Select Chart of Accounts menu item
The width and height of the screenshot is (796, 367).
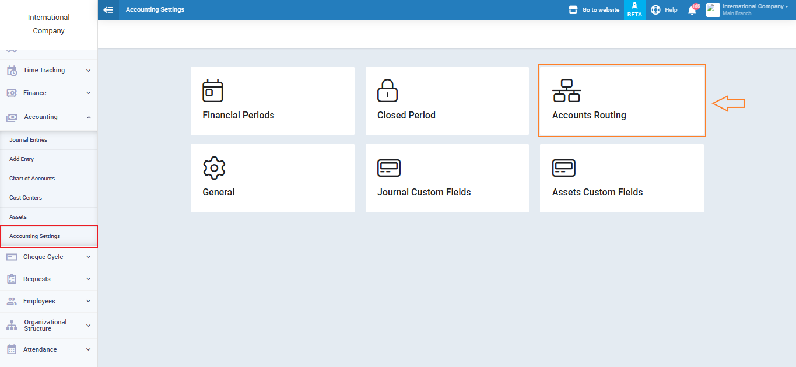32,179
